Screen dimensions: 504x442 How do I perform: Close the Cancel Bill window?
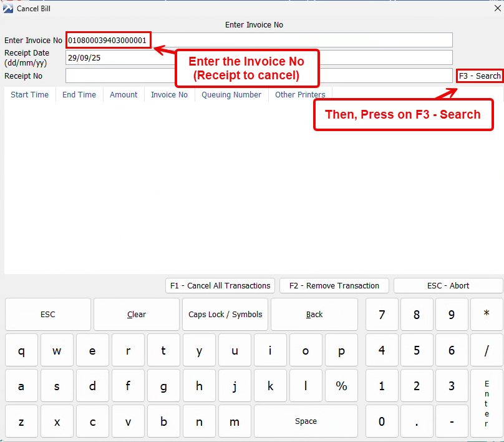point(495,8)
